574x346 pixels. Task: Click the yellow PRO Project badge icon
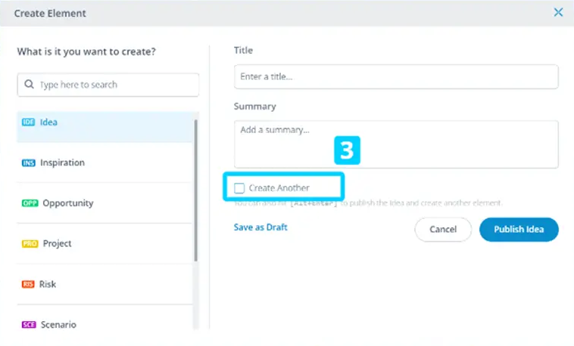coord(30,244)
